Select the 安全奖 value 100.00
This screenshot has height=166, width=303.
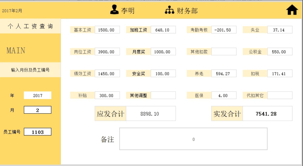(163, 74)
